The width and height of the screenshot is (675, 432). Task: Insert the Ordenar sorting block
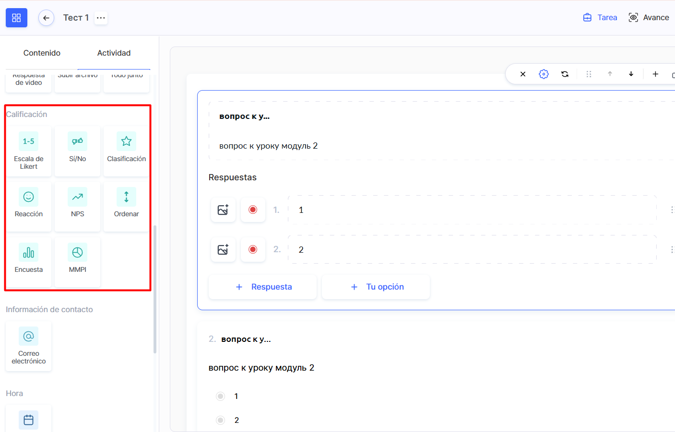[126, 206]
